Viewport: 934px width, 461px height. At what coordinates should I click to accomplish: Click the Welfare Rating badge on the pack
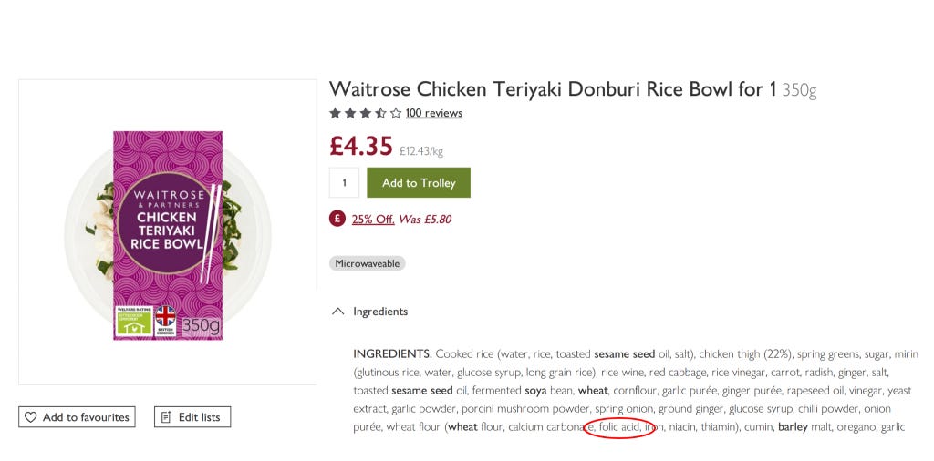click(134, 322)
